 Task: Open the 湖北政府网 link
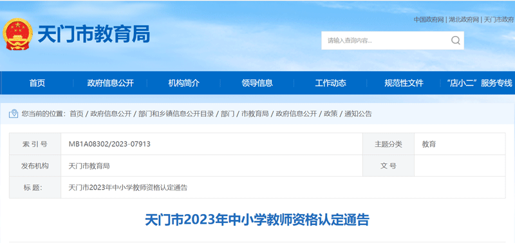(x=464, y=20)
